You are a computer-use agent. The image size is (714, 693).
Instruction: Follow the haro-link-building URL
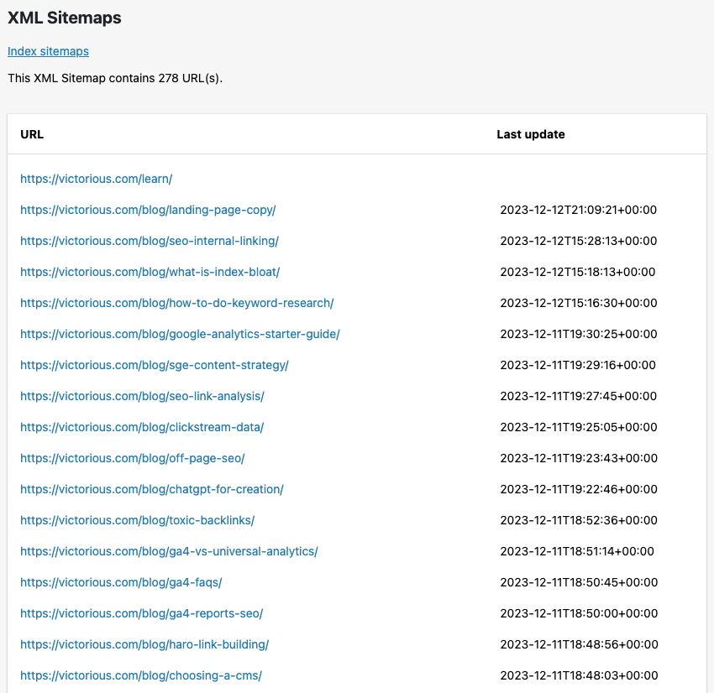tap(144, 644)
